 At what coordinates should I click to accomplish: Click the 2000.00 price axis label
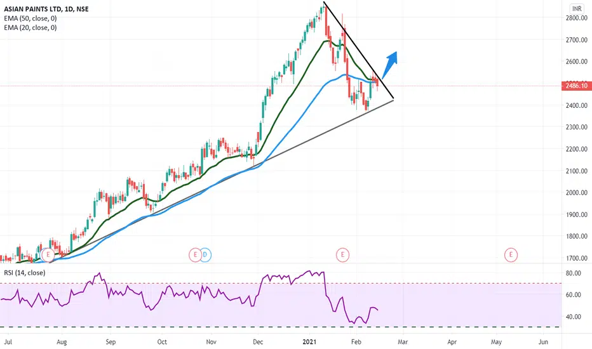(x=577, y=192)
